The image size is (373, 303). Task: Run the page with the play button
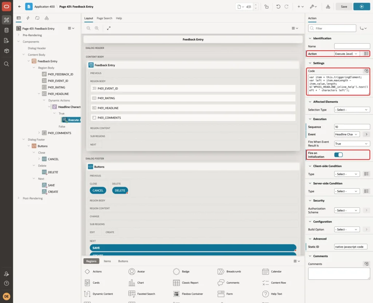tap(362, 7)
